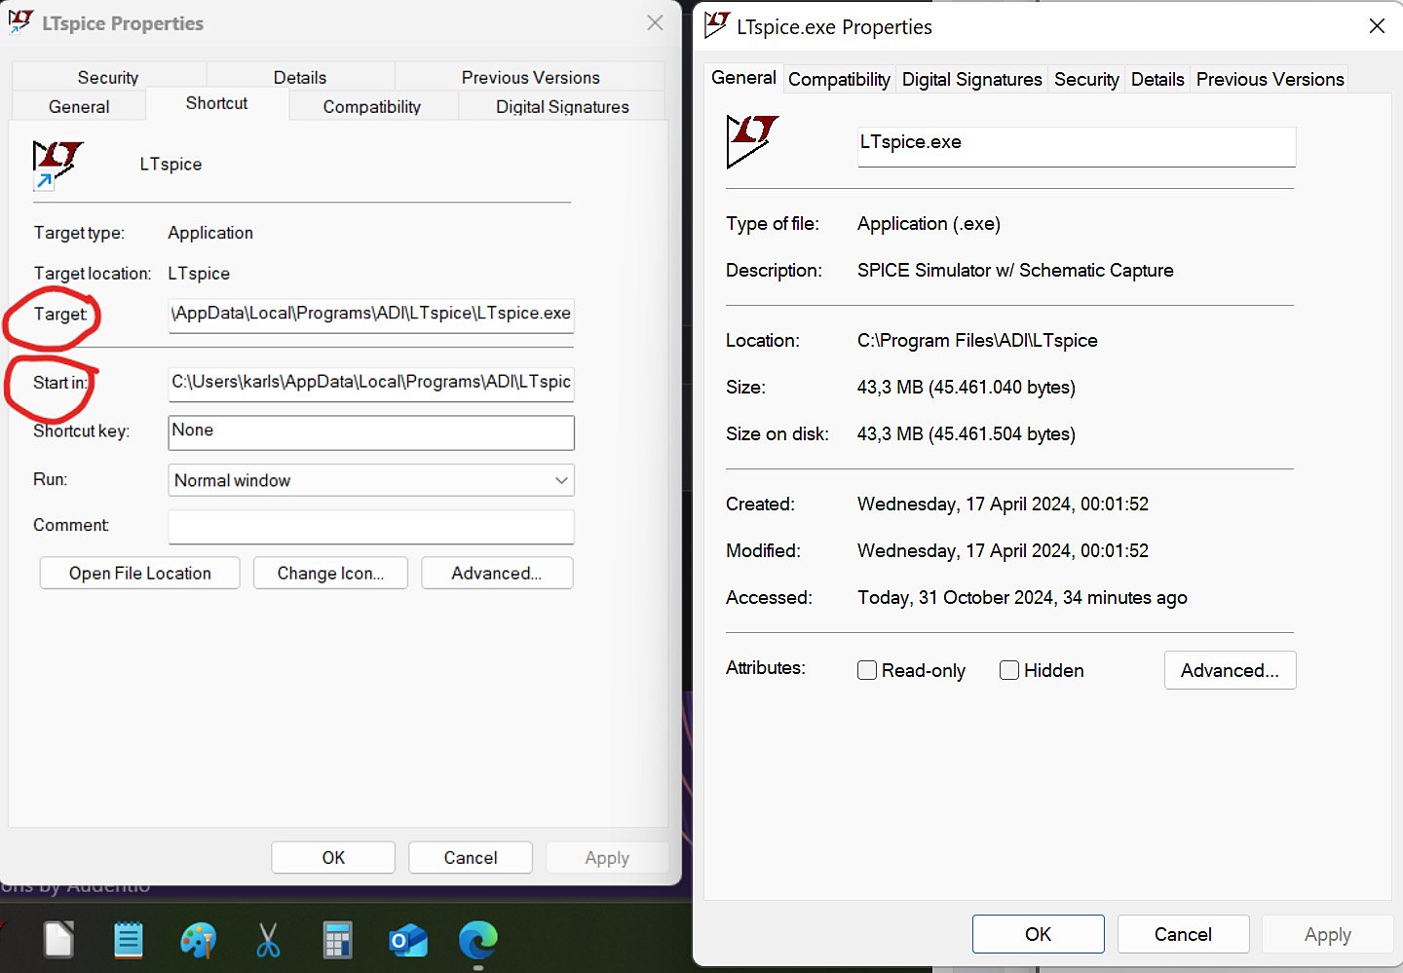Image resolution: width=1403 pixels, height=973 pixels.
Task: Toggle the Read-only attribute checkbox
Action: (x=866, y=670)
